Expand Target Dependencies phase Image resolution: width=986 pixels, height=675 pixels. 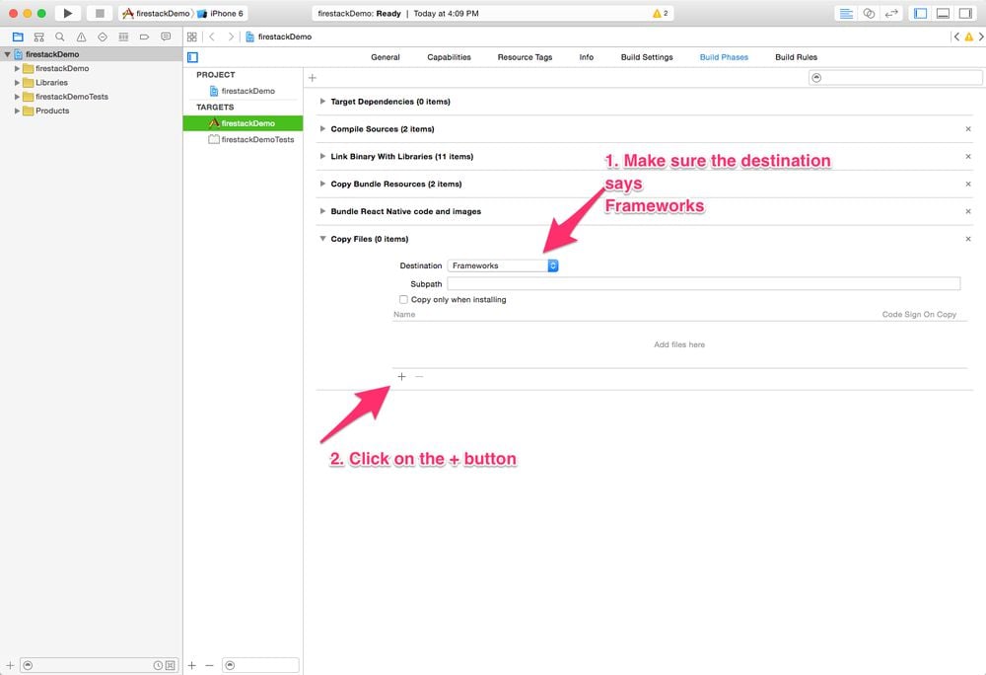coord(322,102)
